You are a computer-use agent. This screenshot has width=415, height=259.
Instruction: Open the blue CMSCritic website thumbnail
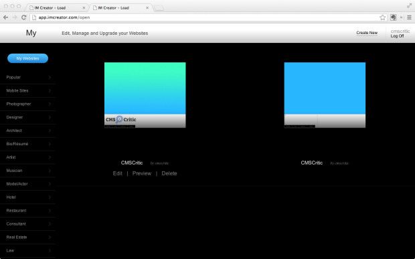coord(325,95)
